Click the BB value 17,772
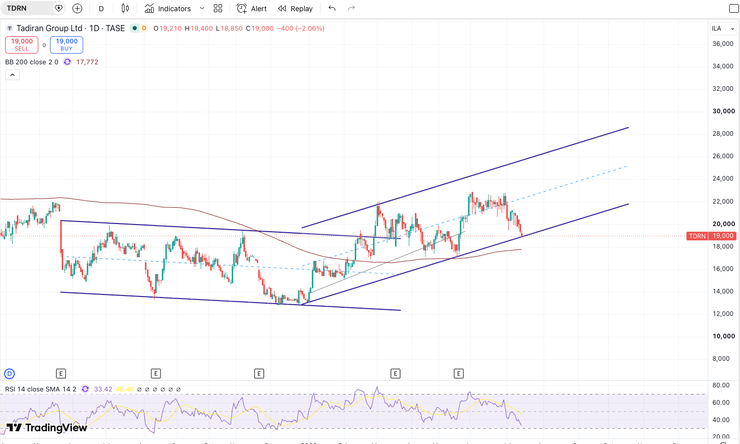740x444 pixels. [x=87, y=62]
